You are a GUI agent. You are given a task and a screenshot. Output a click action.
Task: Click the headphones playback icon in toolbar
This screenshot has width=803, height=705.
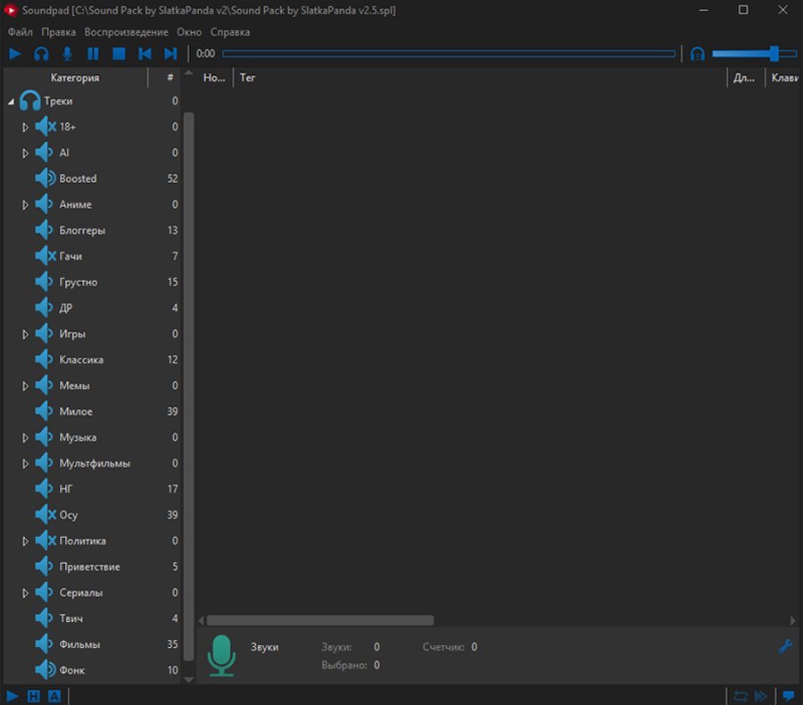(41, 54)
